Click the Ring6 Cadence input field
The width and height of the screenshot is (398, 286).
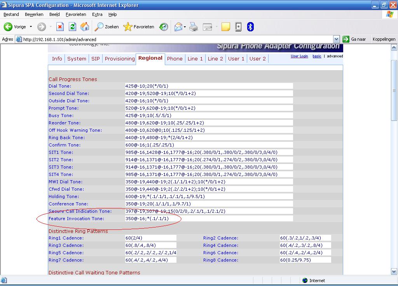coord(305,253)
